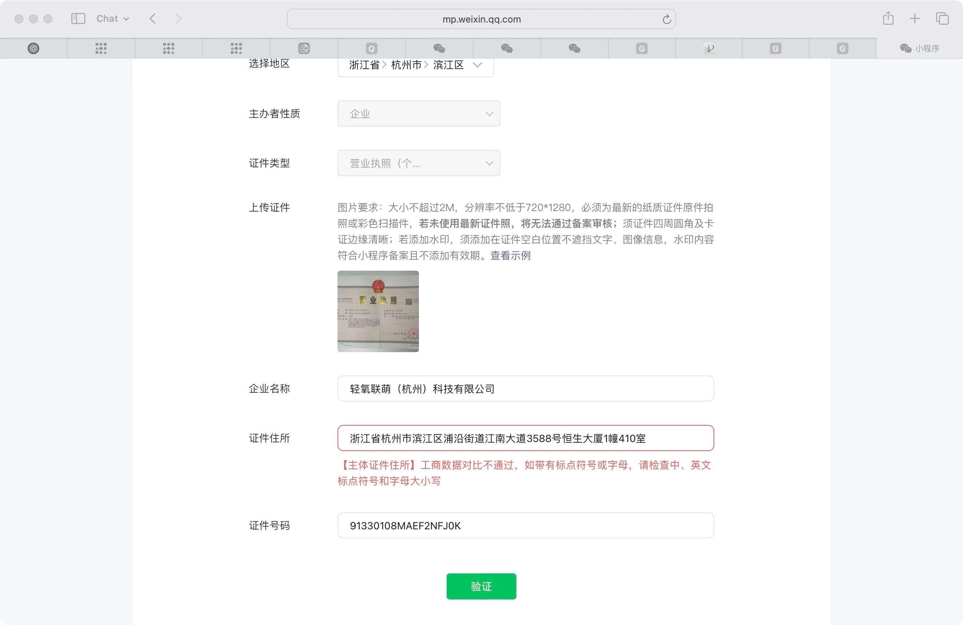This screenshot has height=625, width=963.
Task: Click the uploaded business license thumbnail
Action: pyautogui.click(x=378, y=311)
